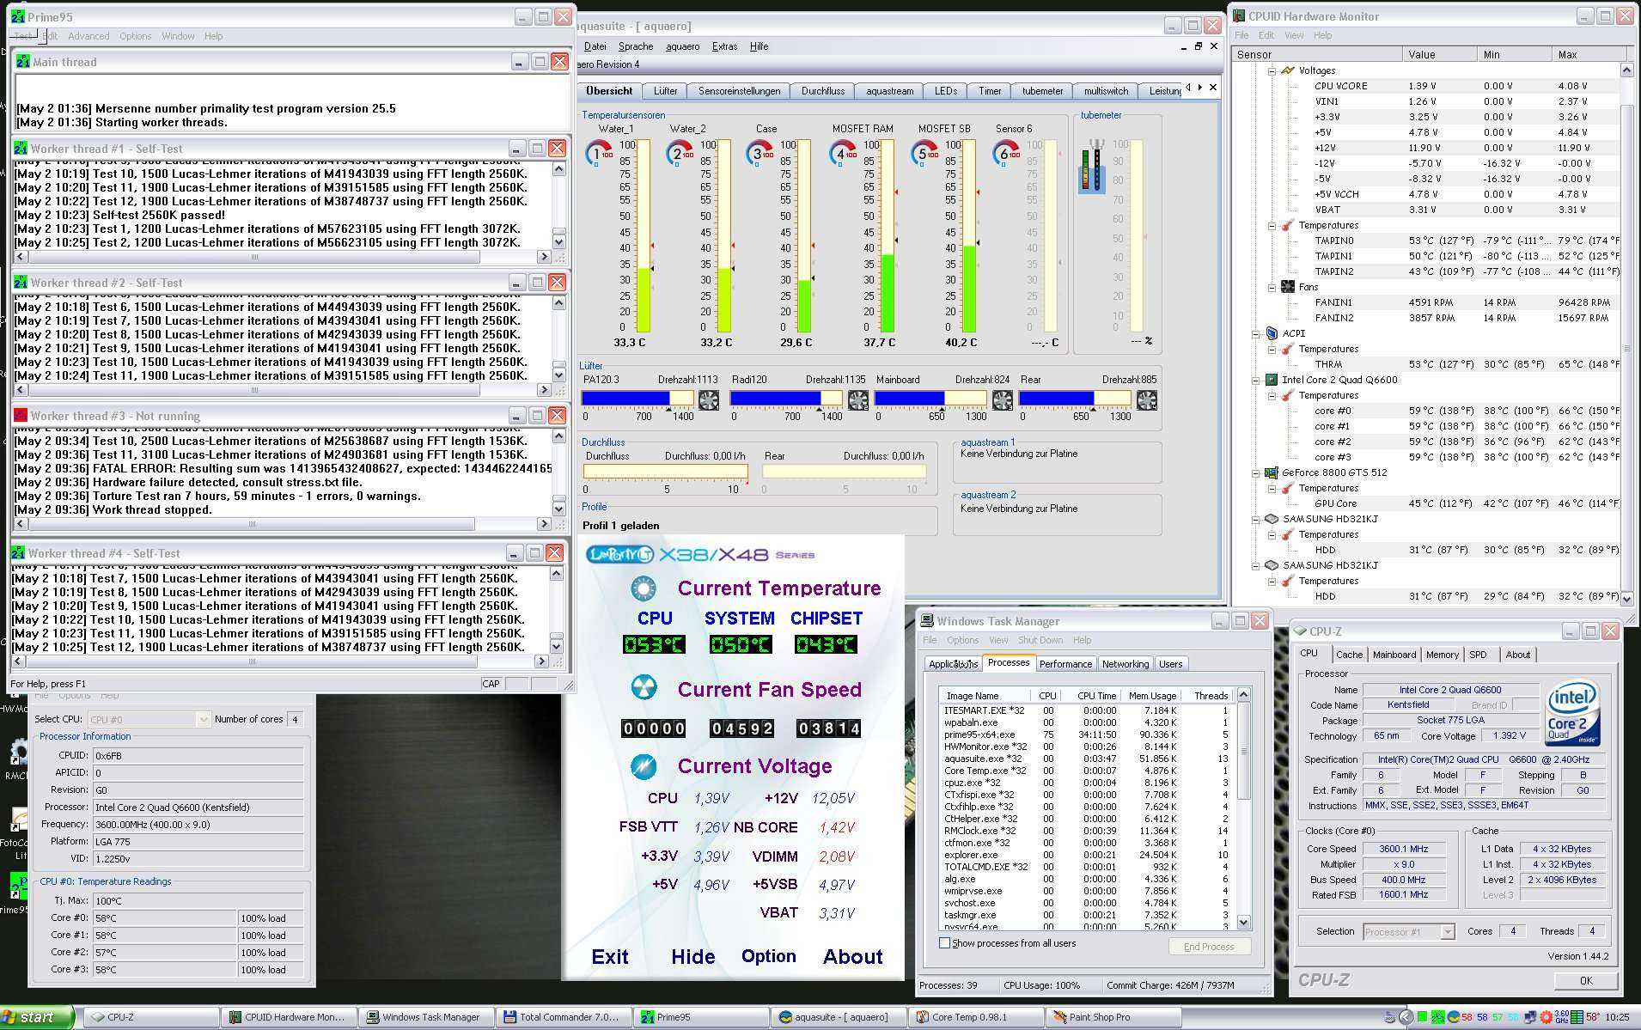
Task: Open the Sensoreinstellungen tab in aquasuite
Action: pyautogui.click(x=739, y=90)
